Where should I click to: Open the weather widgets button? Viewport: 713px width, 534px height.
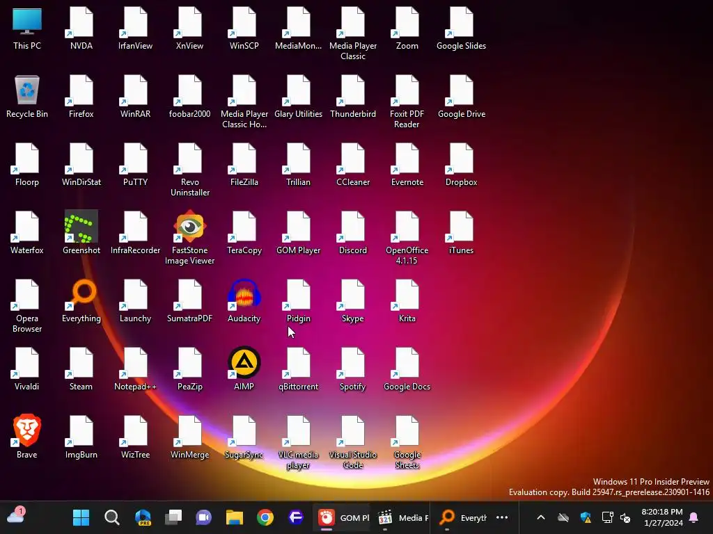point(16,517)
